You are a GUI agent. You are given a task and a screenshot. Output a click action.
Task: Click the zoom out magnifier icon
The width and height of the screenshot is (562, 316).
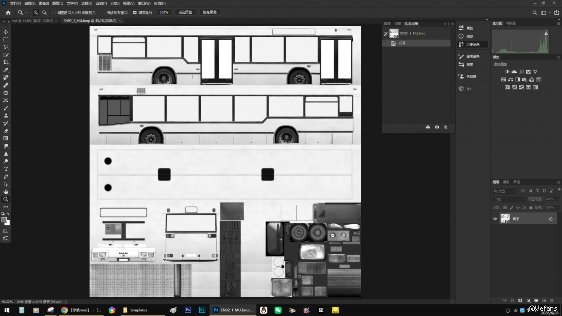tap(45, 12)
